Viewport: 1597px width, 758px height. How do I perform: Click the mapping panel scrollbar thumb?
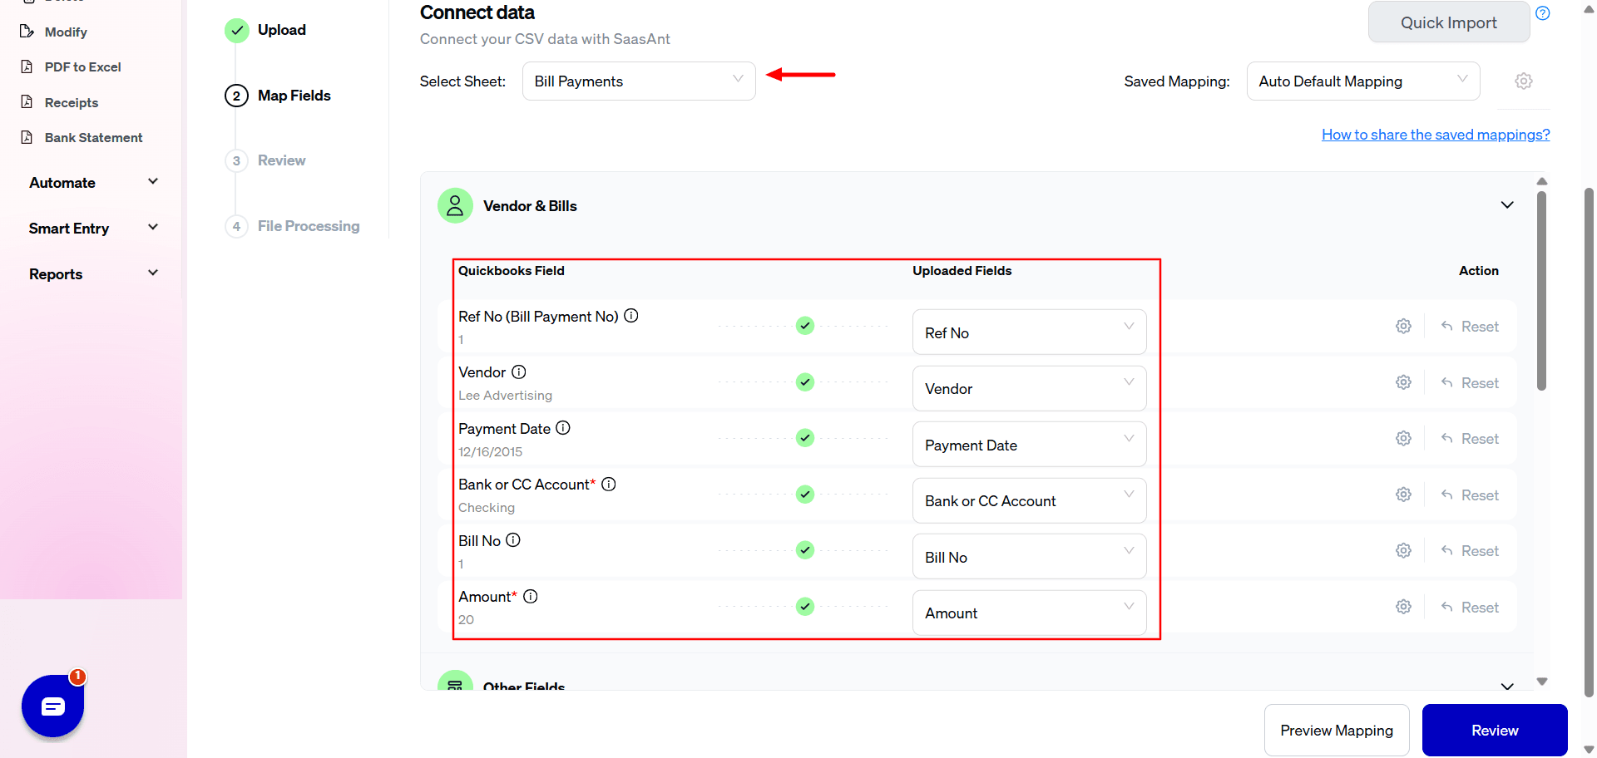point(1541,291)
